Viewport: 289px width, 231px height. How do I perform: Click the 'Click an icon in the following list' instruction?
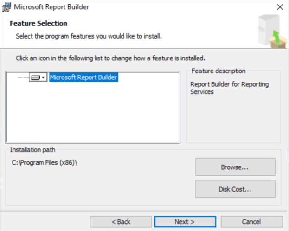tap(110, 58)
